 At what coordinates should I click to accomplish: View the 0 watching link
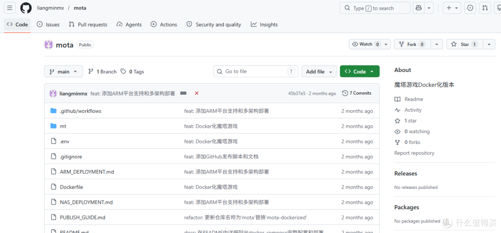(x=417, y=131)
